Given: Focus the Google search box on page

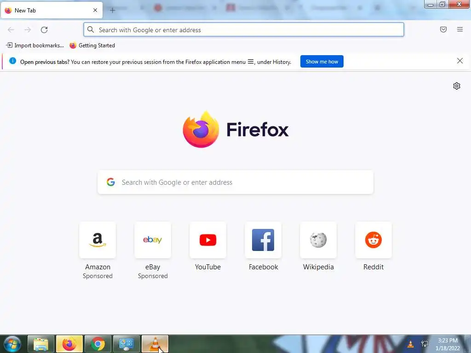Looking at the screenshot, I should [235, 182].
